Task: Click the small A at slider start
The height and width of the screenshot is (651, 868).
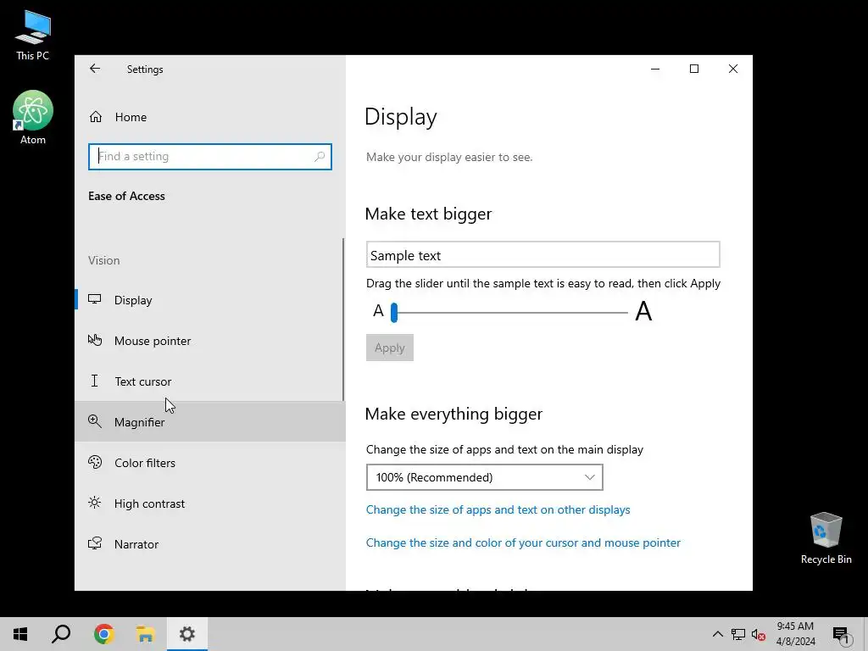Action: (x=378, y=311)
